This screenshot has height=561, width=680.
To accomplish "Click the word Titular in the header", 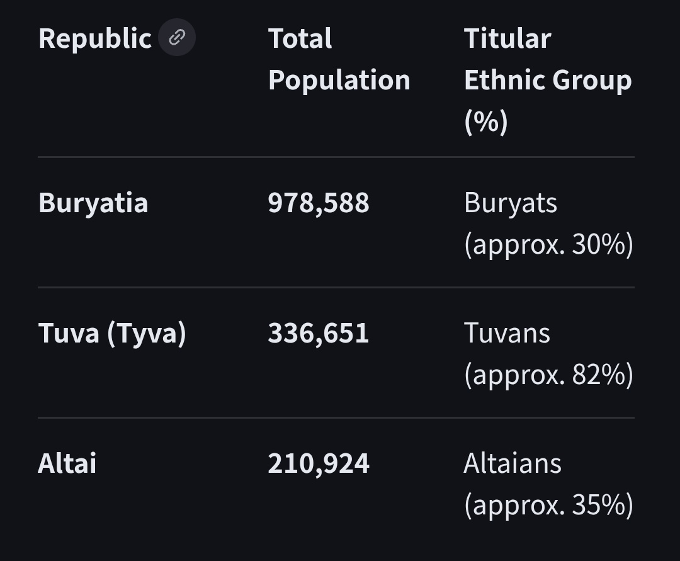I will 507,38.
